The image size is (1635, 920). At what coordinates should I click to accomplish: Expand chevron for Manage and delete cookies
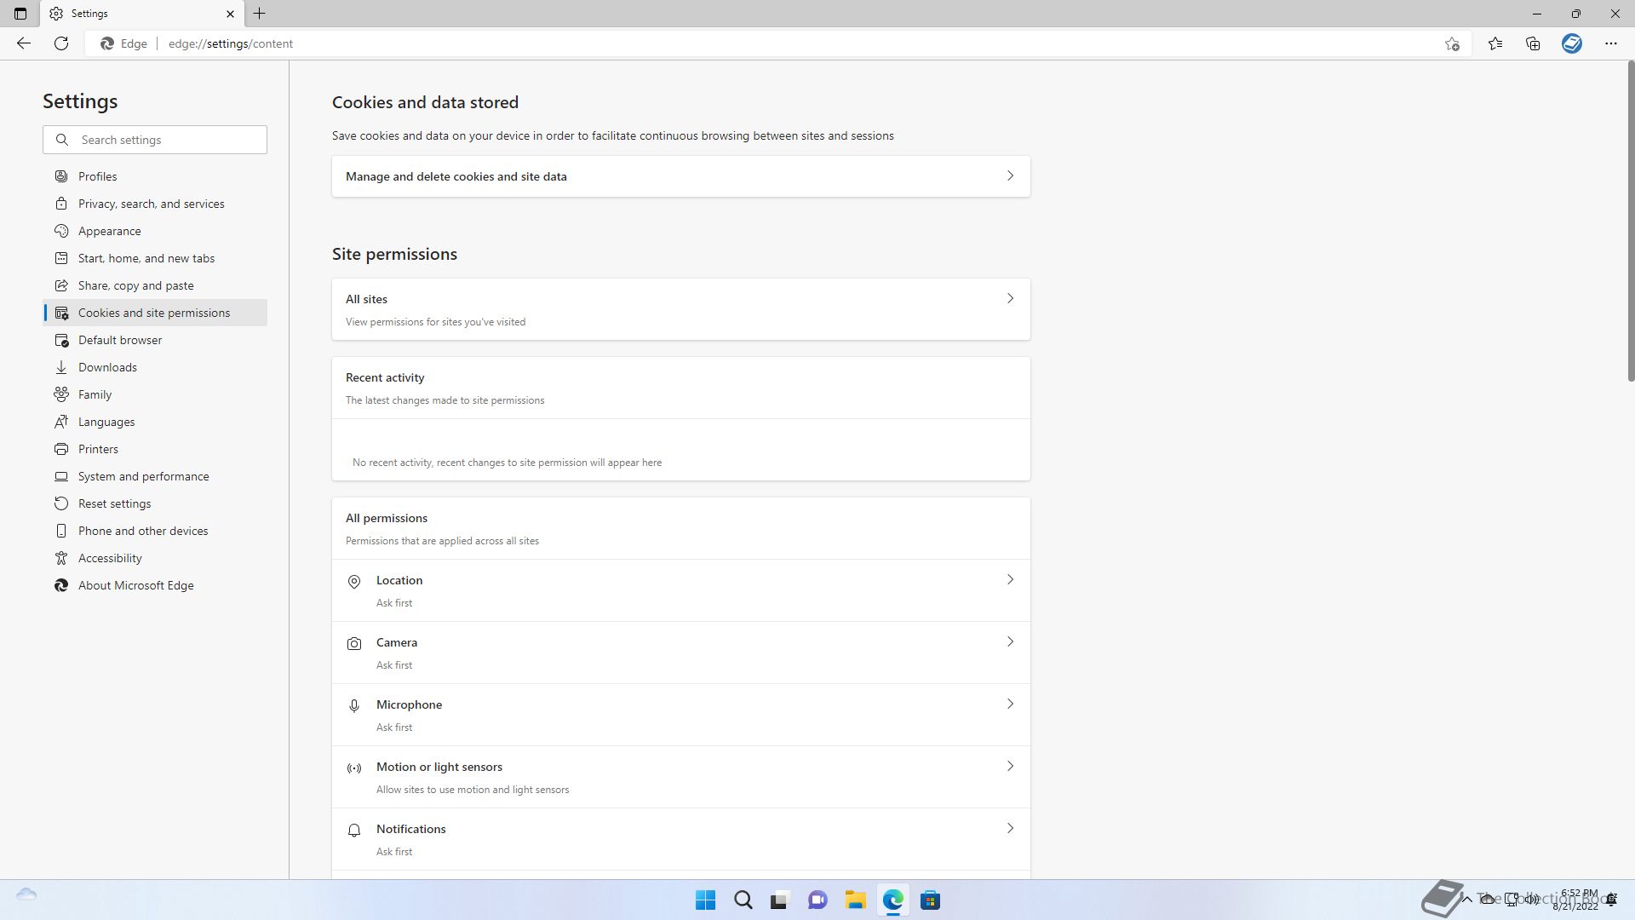point(1010,176)
